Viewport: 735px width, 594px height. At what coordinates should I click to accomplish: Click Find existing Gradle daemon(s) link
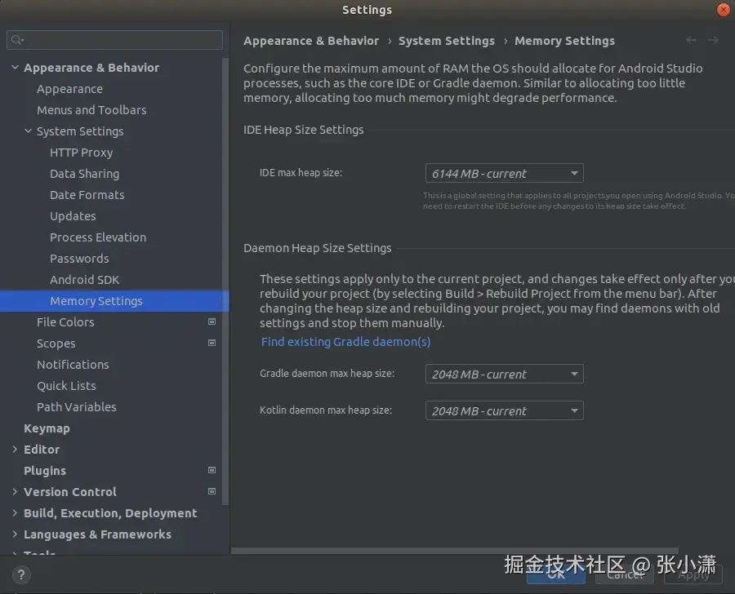[345, 342]
